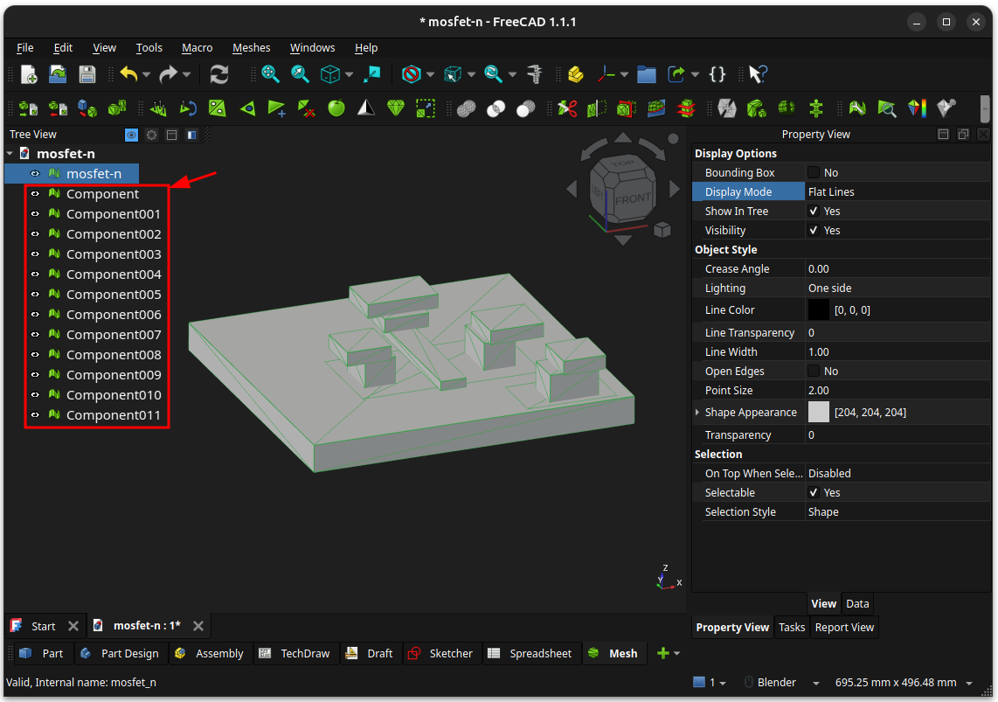Click the Save floppy disk icon
The width and height of the screenshot is (998, 702).
(87, 74)
